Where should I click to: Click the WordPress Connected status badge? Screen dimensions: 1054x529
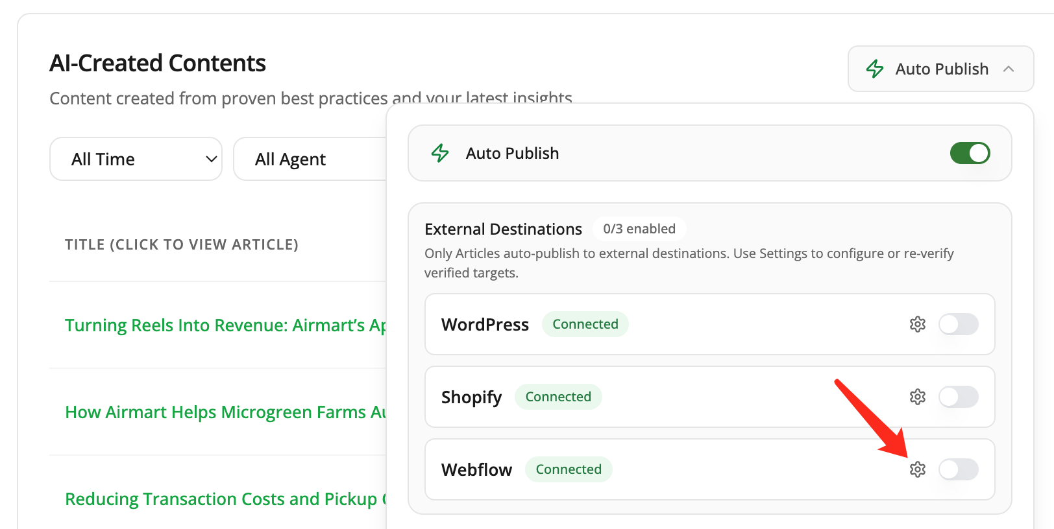pyautogui.click(x=585, y=324)
